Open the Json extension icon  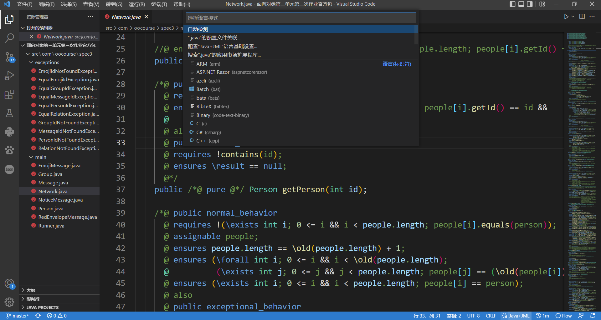(x=9, y=169)
